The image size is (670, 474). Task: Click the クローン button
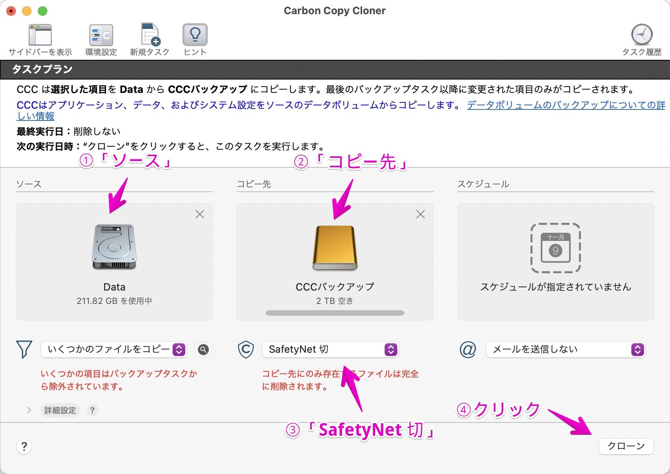[x=626, y=446]
